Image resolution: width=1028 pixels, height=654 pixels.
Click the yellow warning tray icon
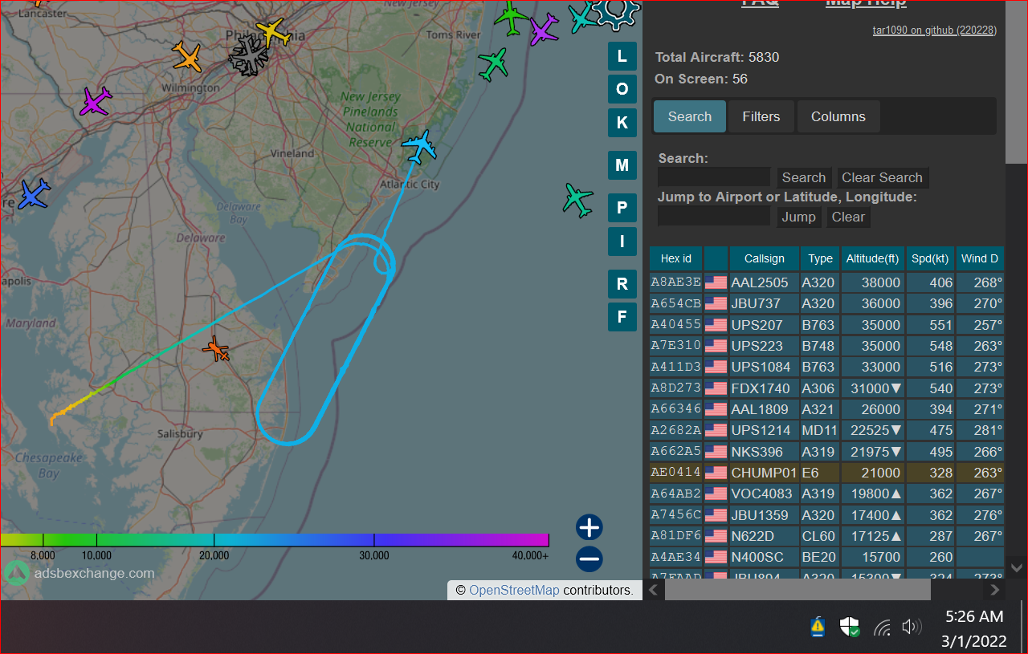point(818,628)
